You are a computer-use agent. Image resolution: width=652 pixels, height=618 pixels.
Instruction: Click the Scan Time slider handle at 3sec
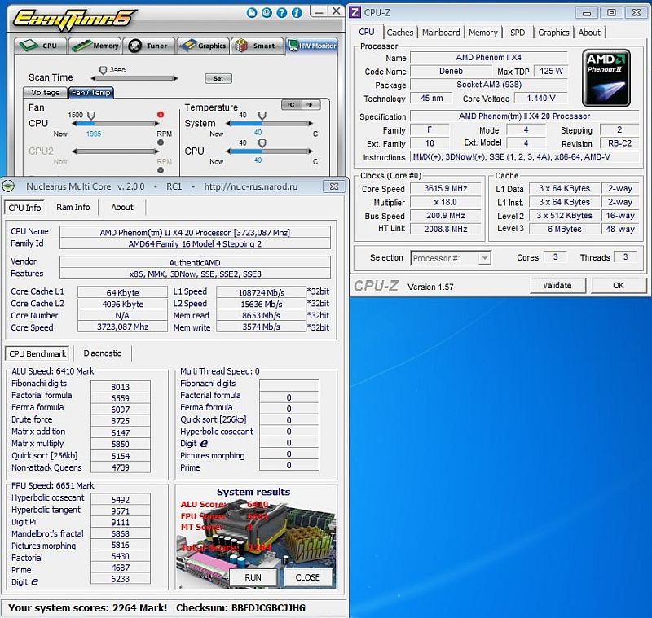point(104,70)
